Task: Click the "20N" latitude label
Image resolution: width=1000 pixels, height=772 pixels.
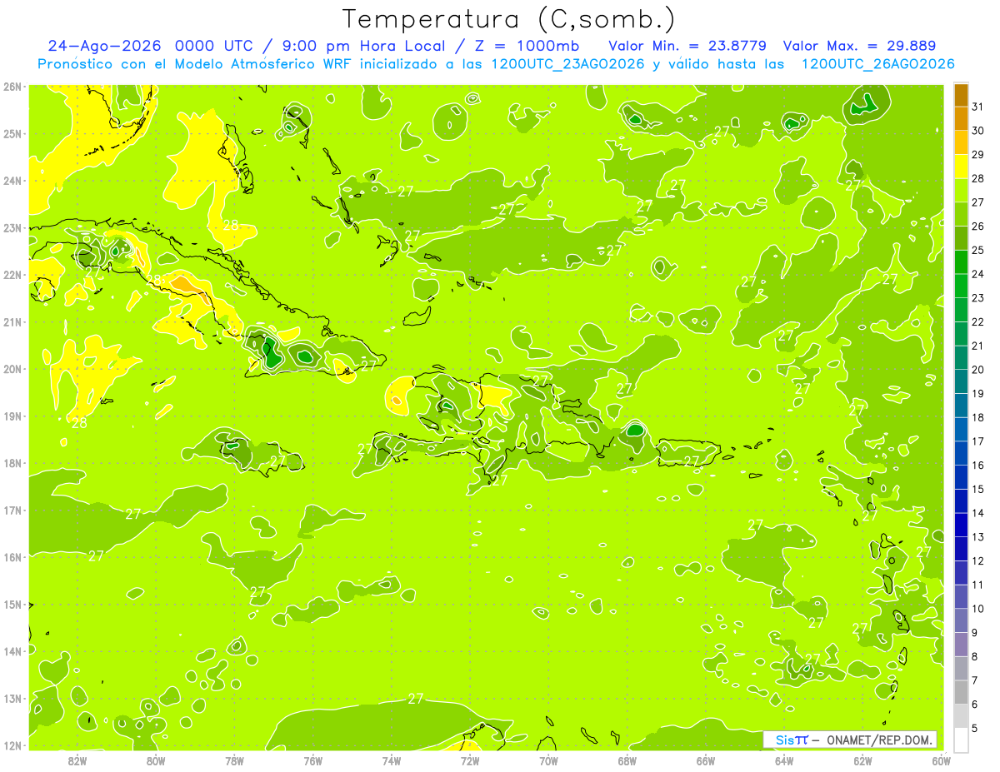Action: [12, 369]
